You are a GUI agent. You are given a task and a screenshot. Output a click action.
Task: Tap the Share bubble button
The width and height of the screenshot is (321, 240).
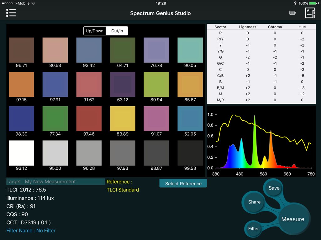254,202
